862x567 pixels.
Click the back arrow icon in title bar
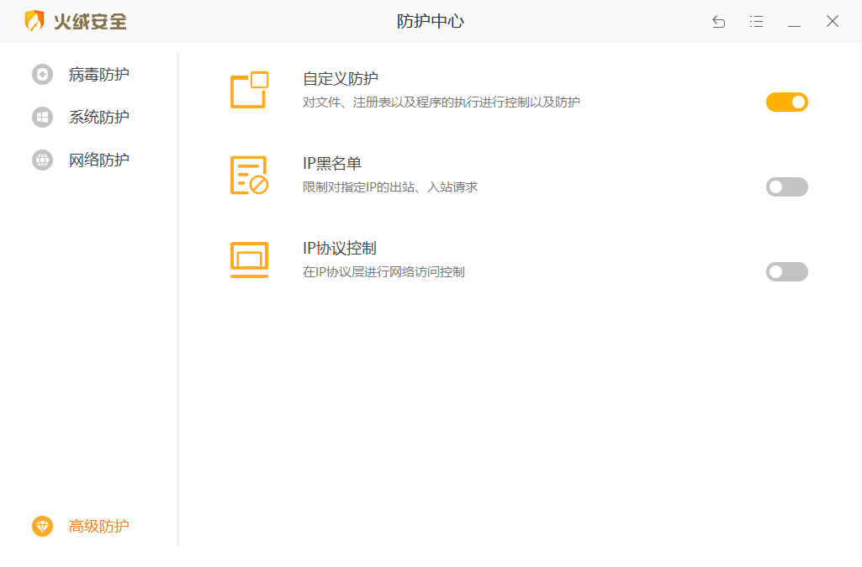pyautogui.click(x=718, y=21)
